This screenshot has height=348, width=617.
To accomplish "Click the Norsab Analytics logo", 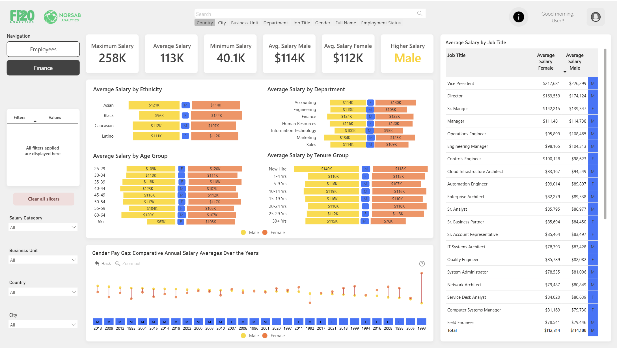I will (62, 17).
